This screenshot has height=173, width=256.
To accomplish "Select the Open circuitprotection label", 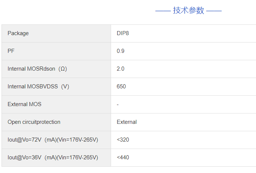I will point(34,122).
